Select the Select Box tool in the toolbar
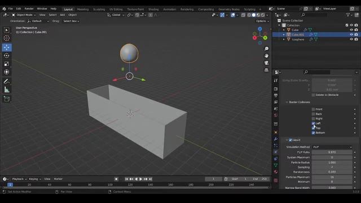The height and width of the screenshot is (203, 361). (7, 30)
